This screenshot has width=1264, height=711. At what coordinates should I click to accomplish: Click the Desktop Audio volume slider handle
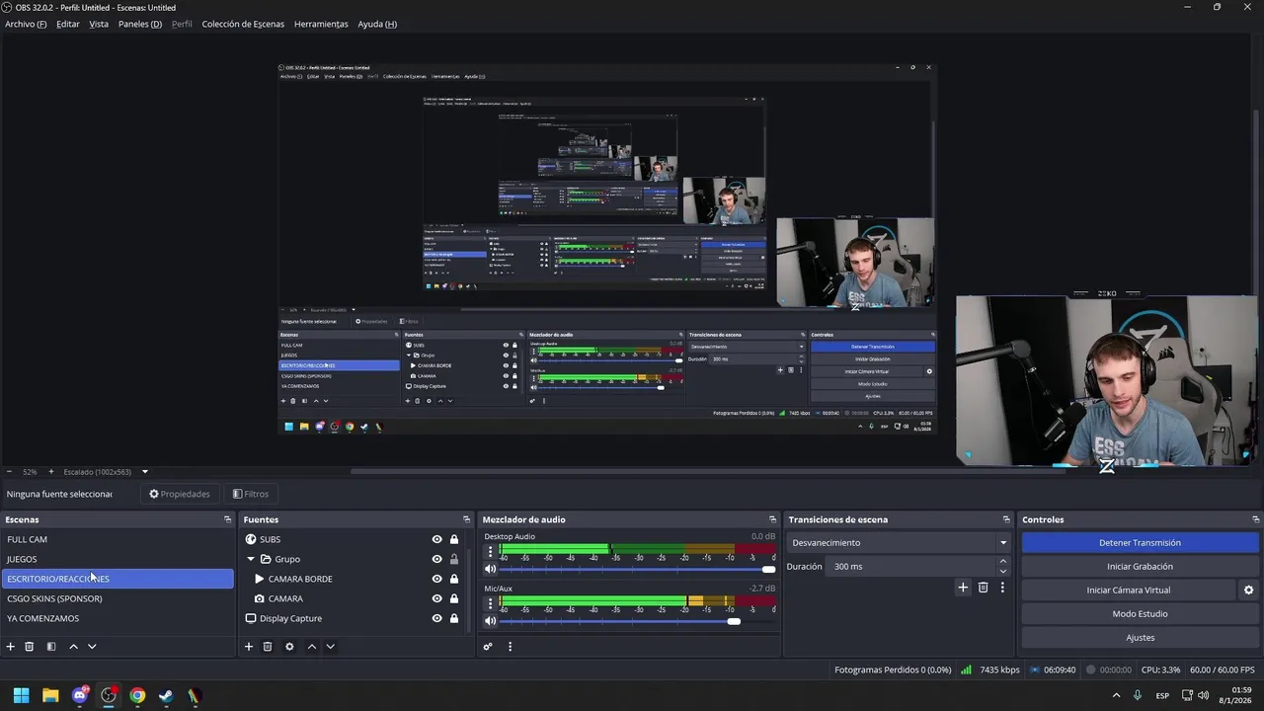(x=768, y=569)
